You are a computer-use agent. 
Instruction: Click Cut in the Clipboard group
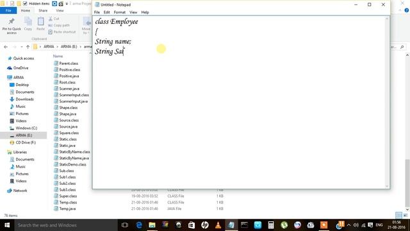[54, 19]
